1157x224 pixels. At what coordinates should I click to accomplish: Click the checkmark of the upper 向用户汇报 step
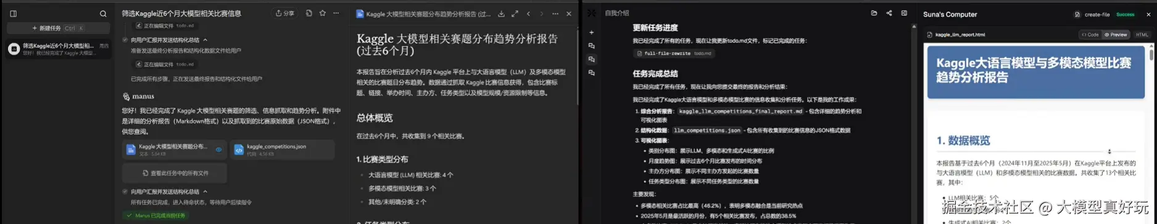pos(125,40)
